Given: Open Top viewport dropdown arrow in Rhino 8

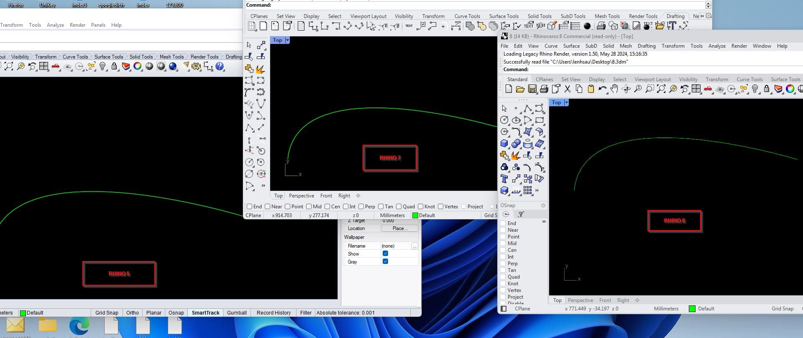Looking at the screenshot, I should click(566, 102).
